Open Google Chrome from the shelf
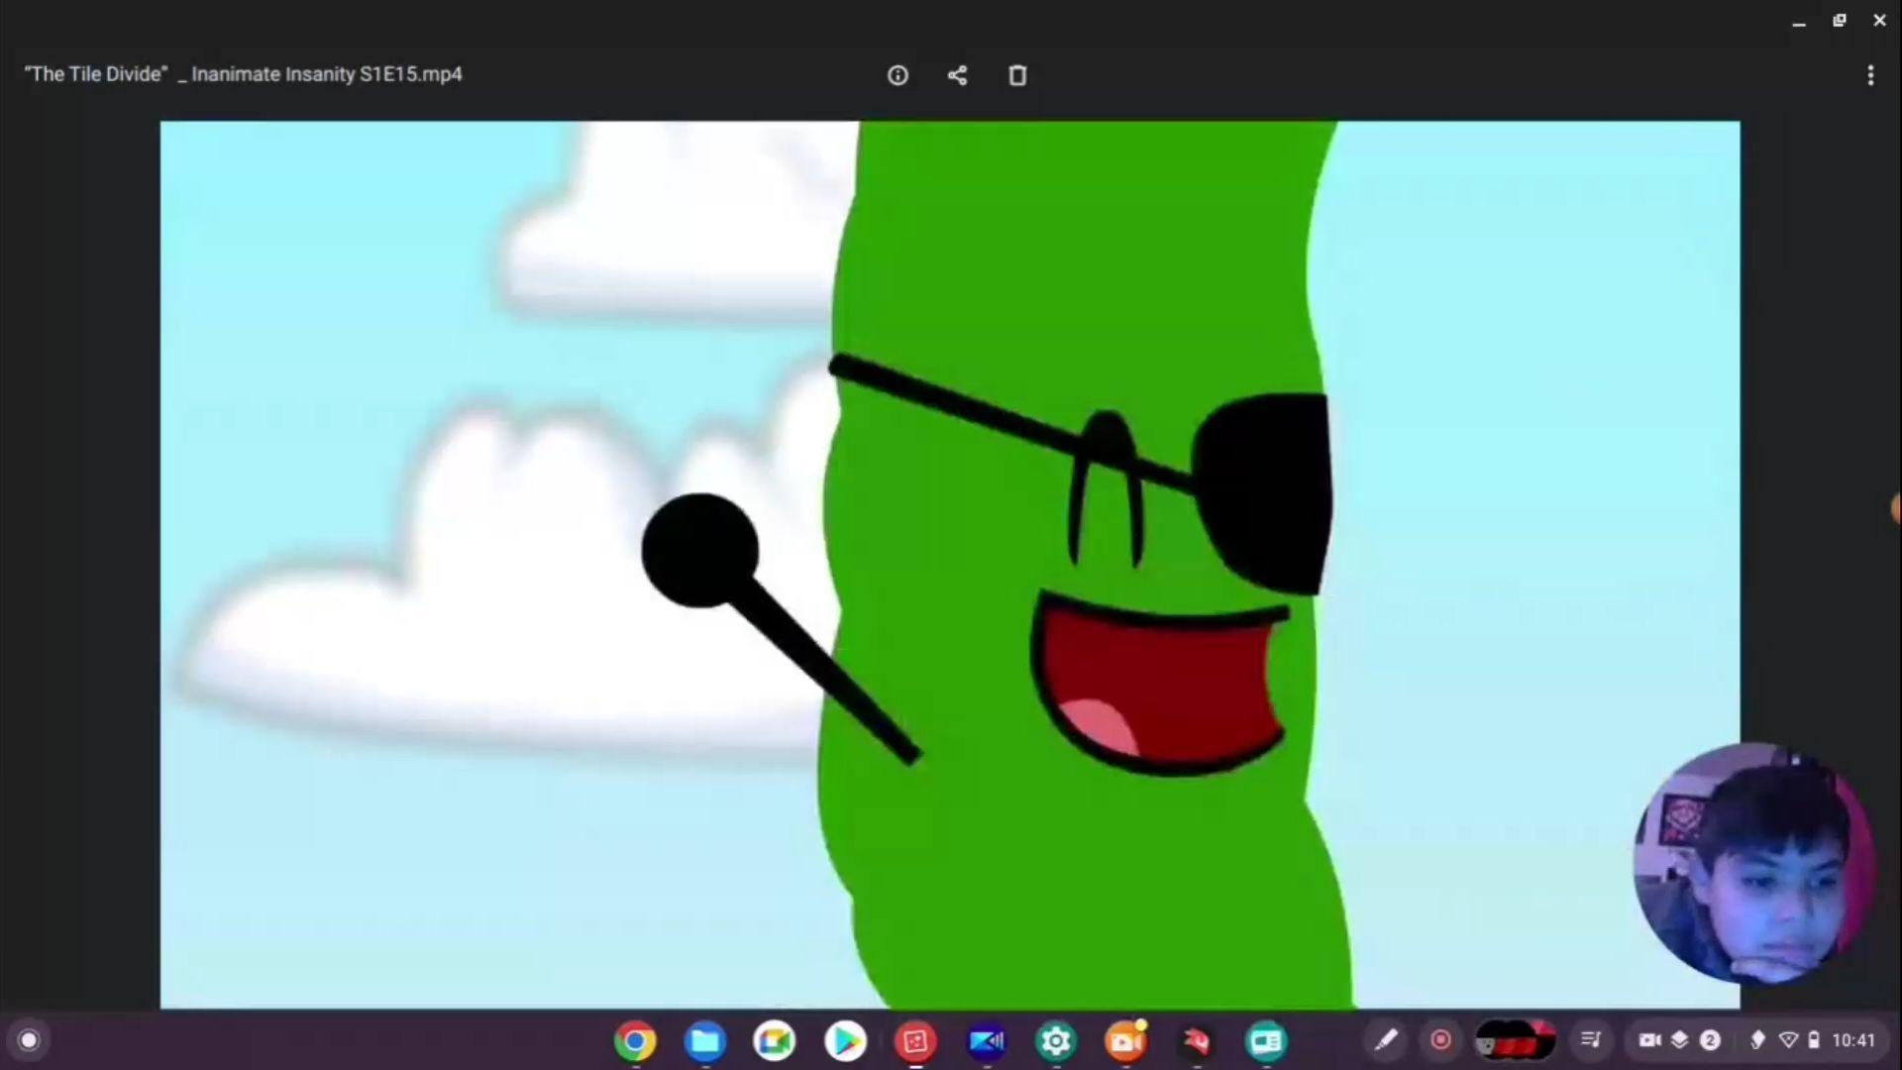 click(x=635, y=1041)
